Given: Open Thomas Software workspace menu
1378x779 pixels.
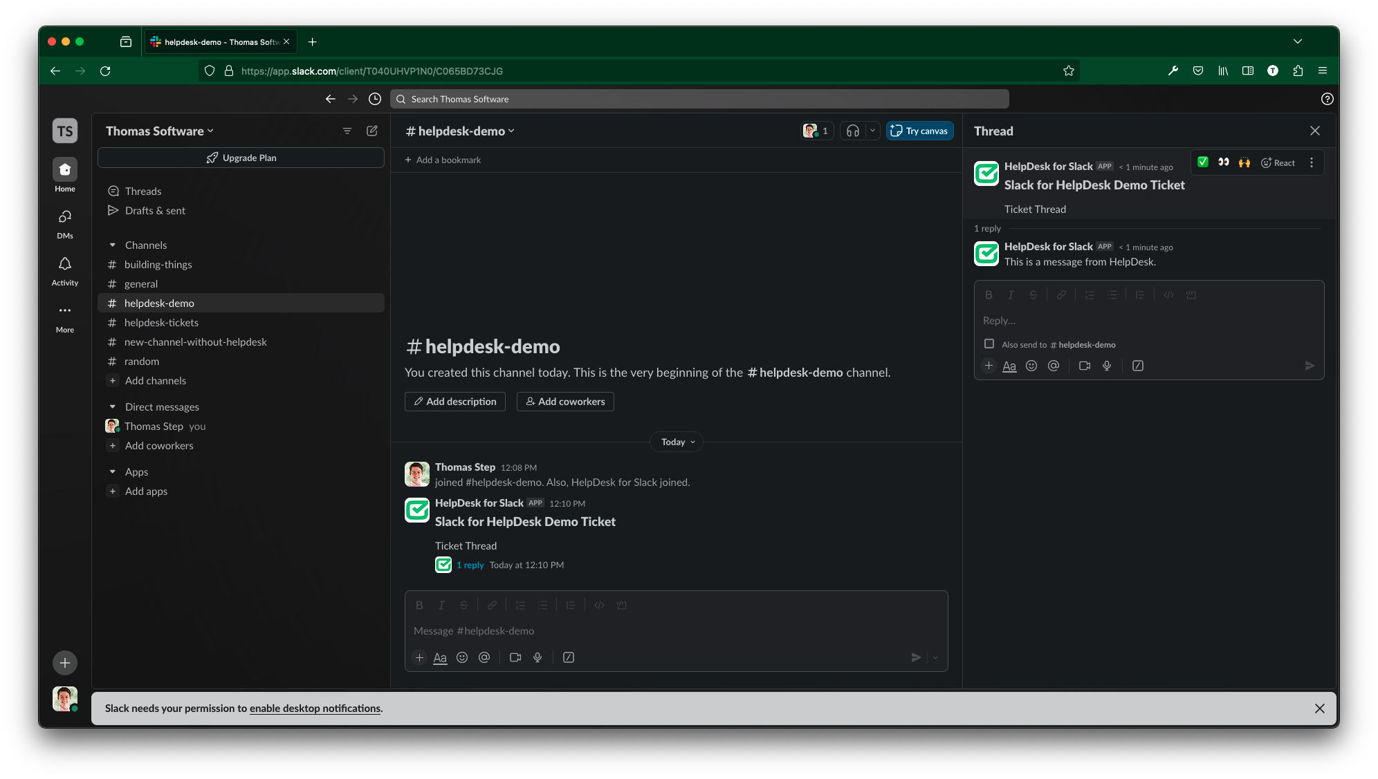Looking at the screenshot, I should click(160, 131).
